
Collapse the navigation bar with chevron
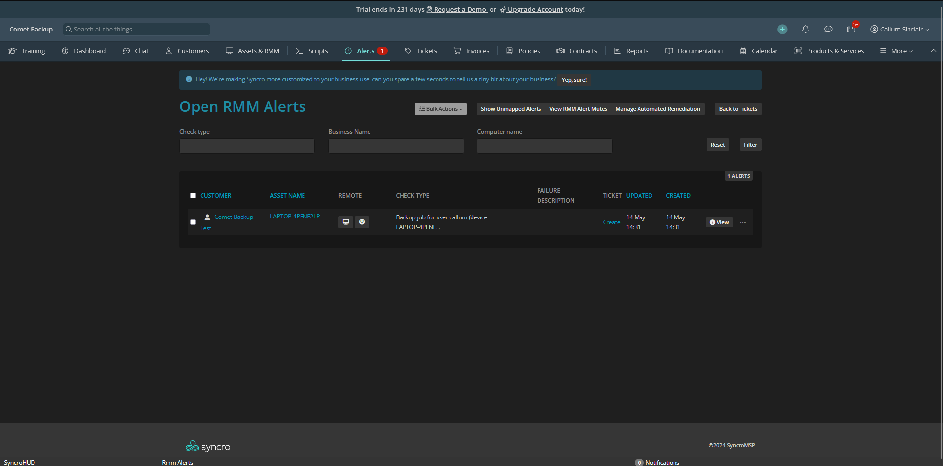point(933,51)
